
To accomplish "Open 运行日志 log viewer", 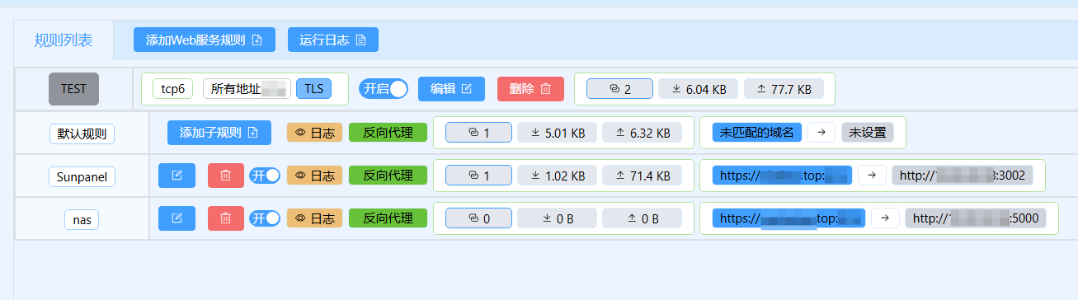I will tap(333, 40).
